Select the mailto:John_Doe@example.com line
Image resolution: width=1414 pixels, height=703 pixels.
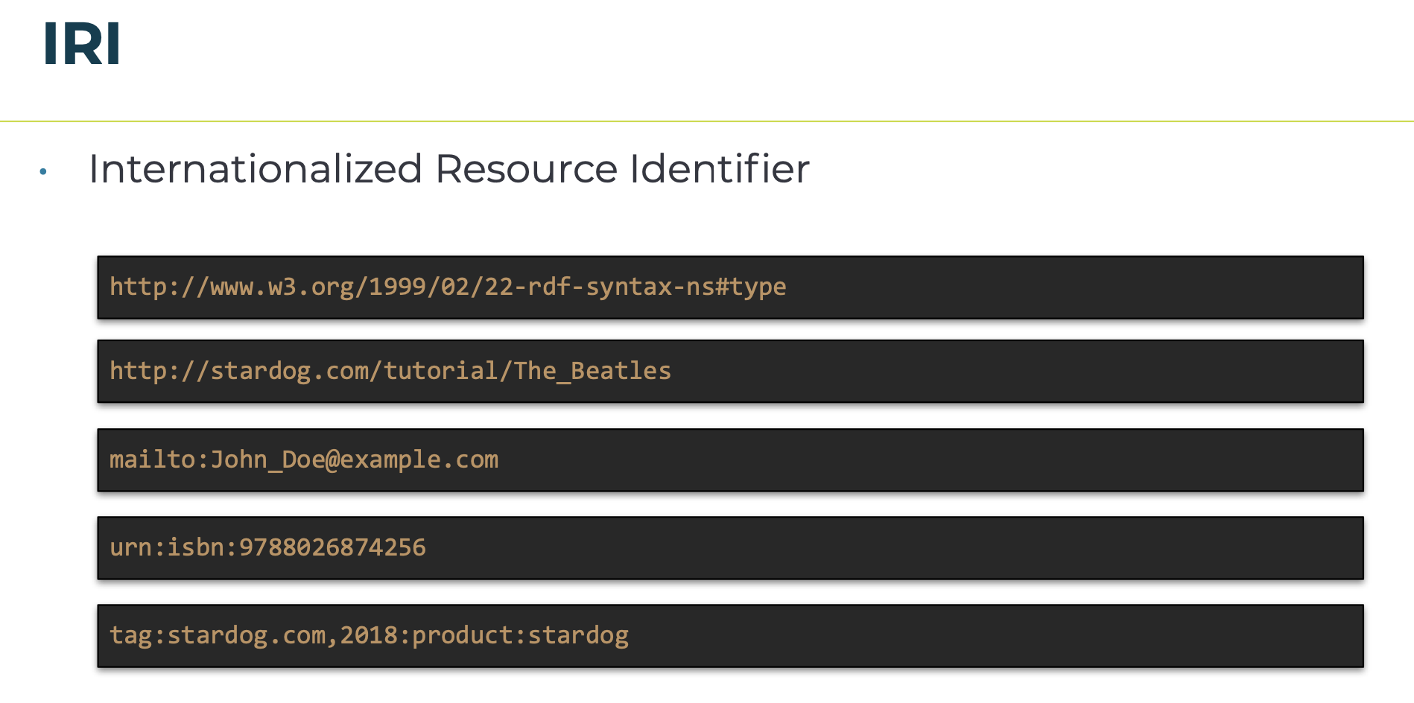(x=304, y=459)
